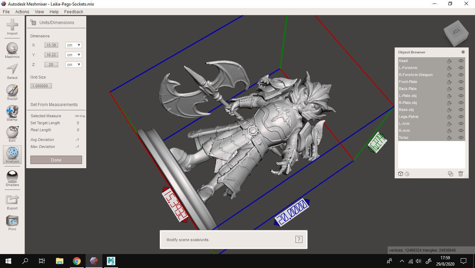
Task: Click the edit icon for the Head row
Action: tap(449, 61)
